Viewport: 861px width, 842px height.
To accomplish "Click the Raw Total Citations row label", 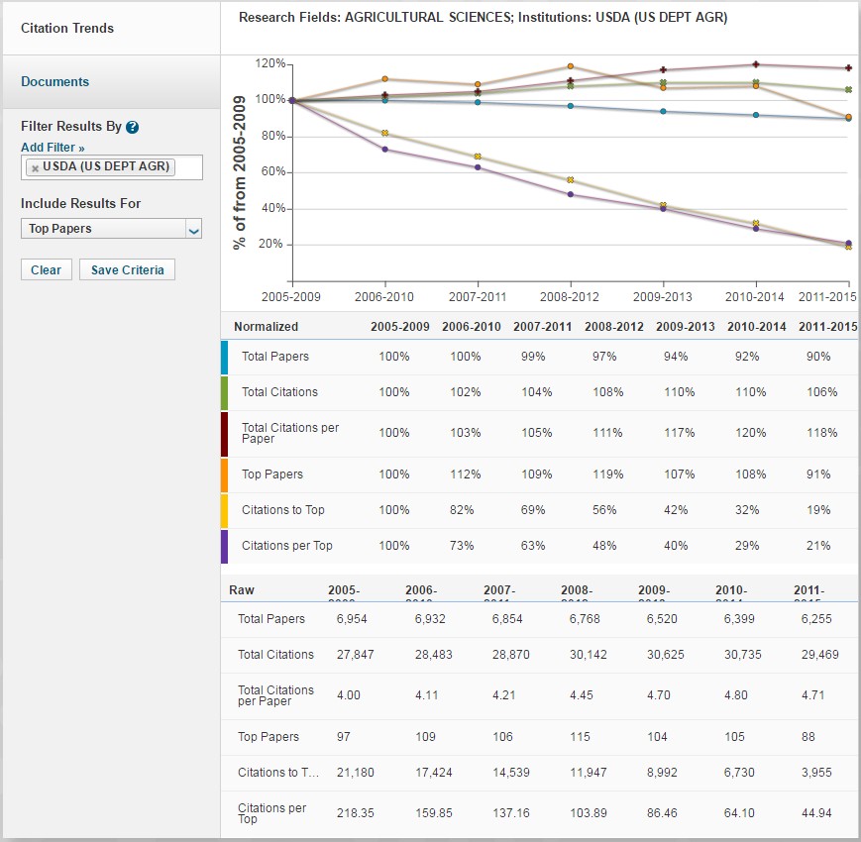I will [x=275, y=655].
